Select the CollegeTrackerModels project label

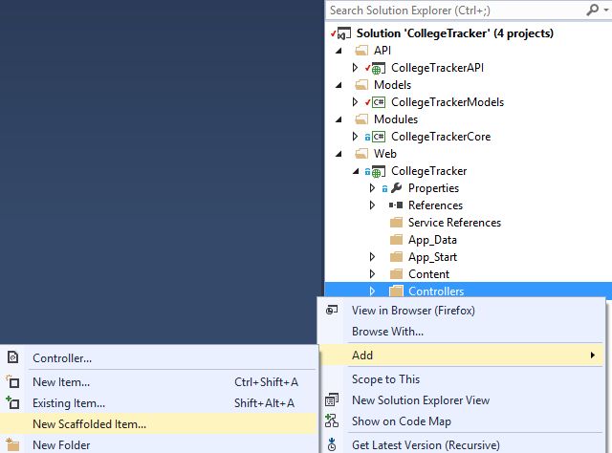(x=448, y=102)
